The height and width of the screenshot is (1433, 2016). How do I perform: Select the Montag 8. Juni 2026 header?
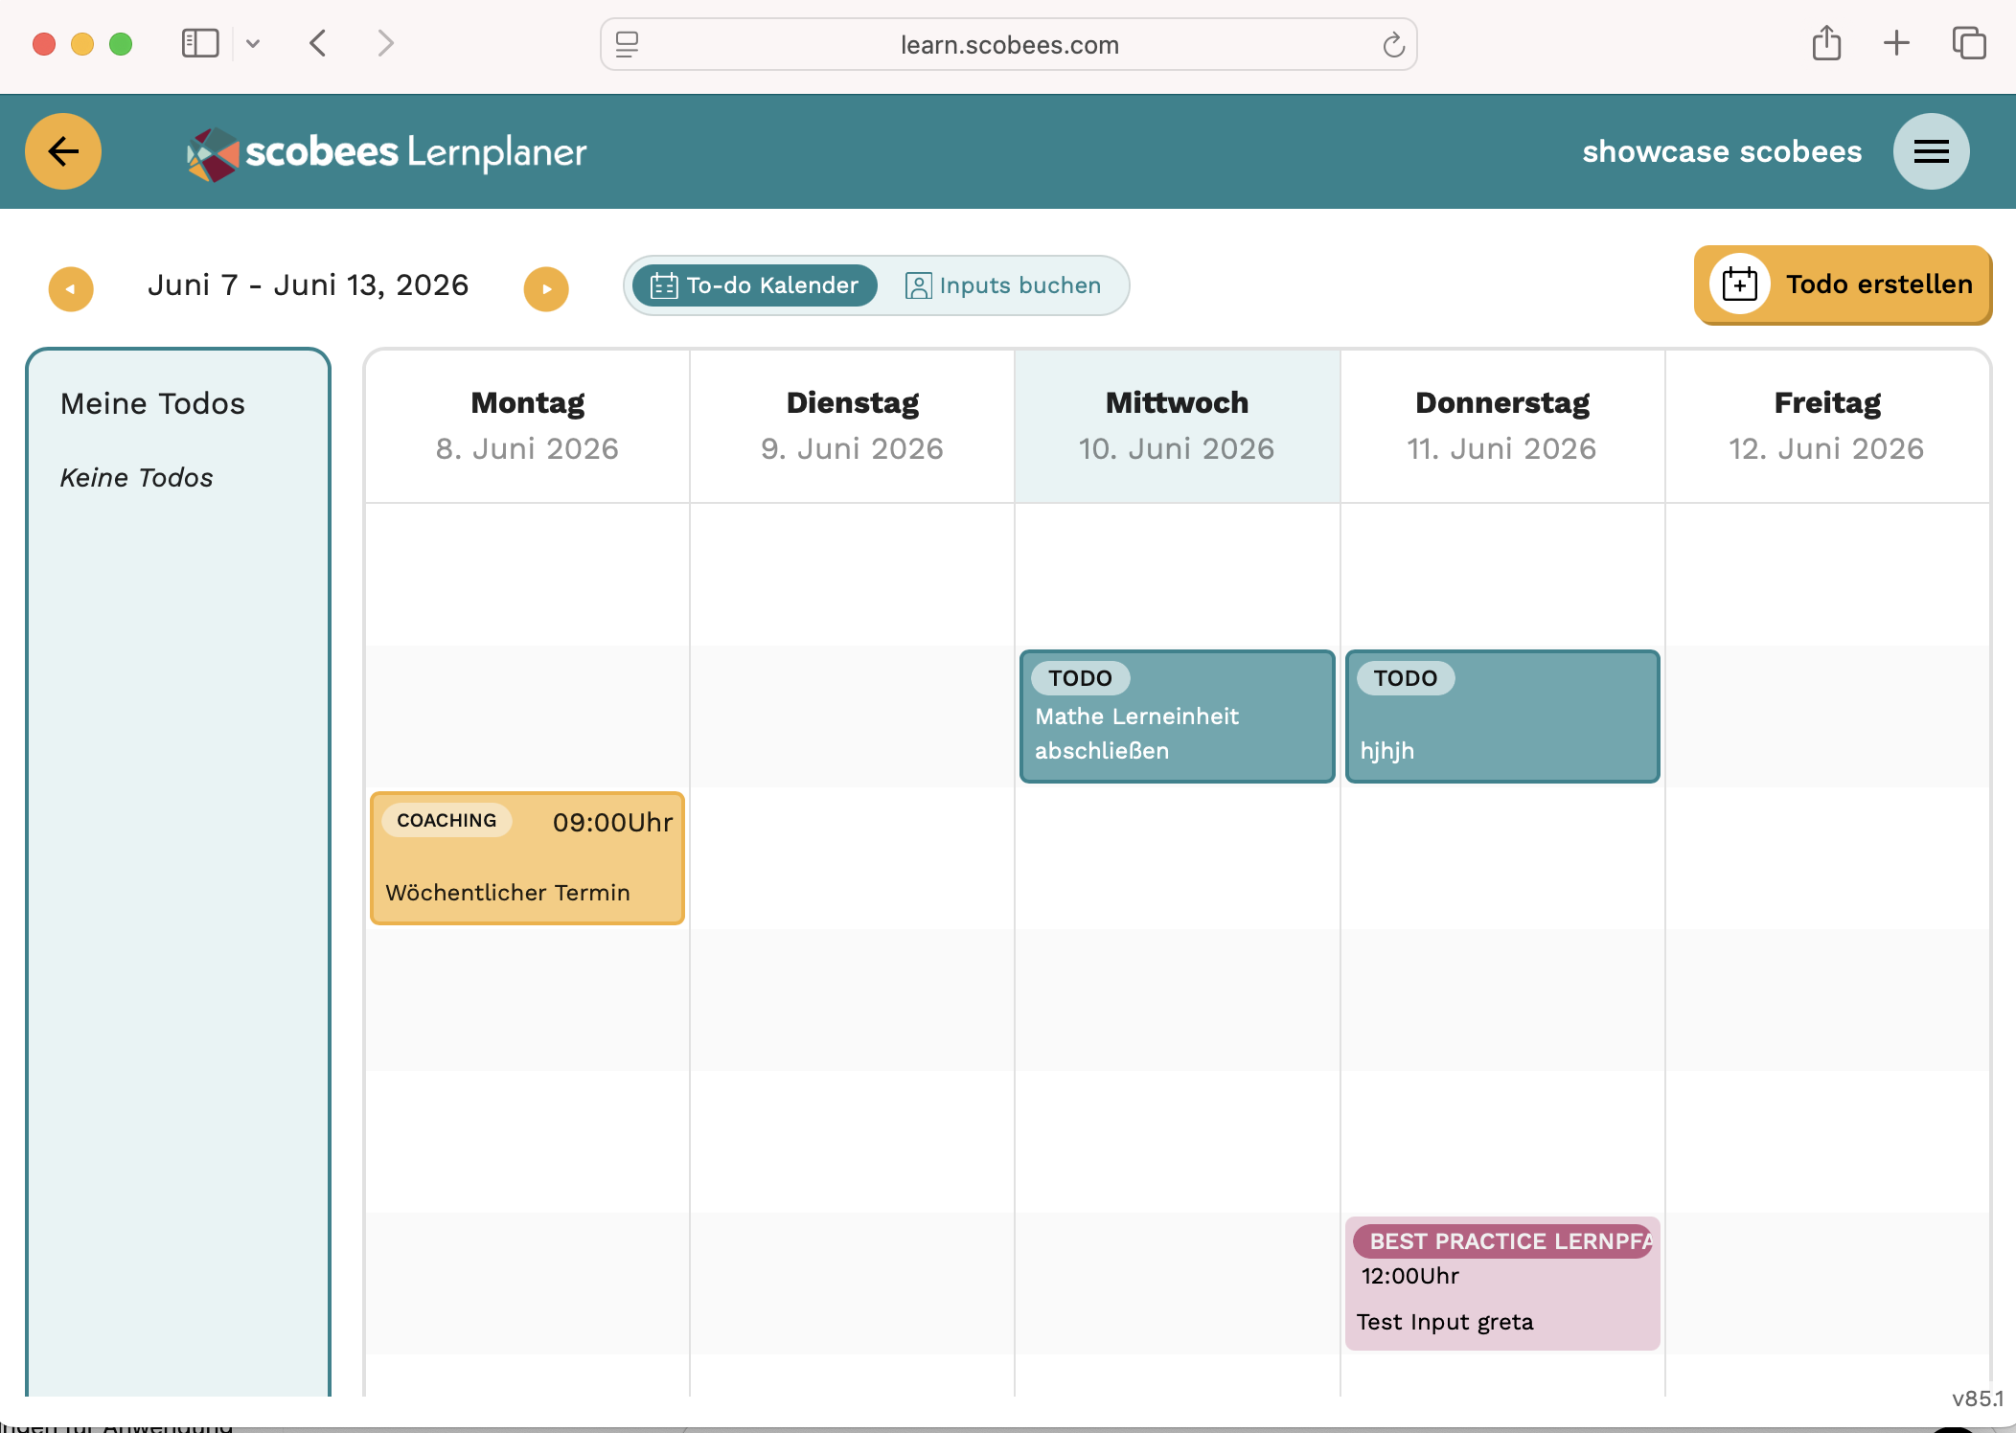pyautogui.click(x=527, y=426)
